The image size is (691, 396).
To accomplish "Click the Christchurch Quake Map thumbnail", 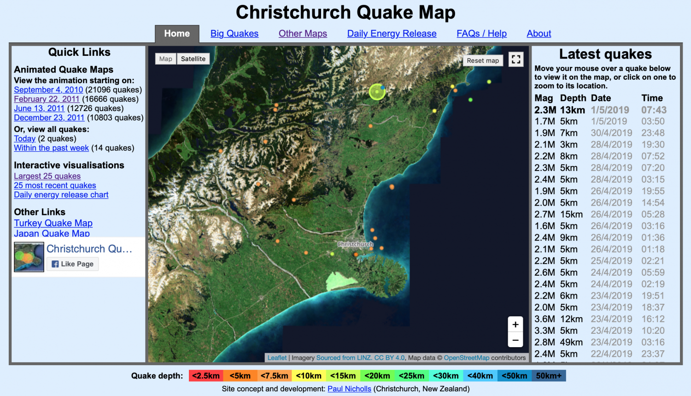I will pyautogui.click(x=29, y=257).
